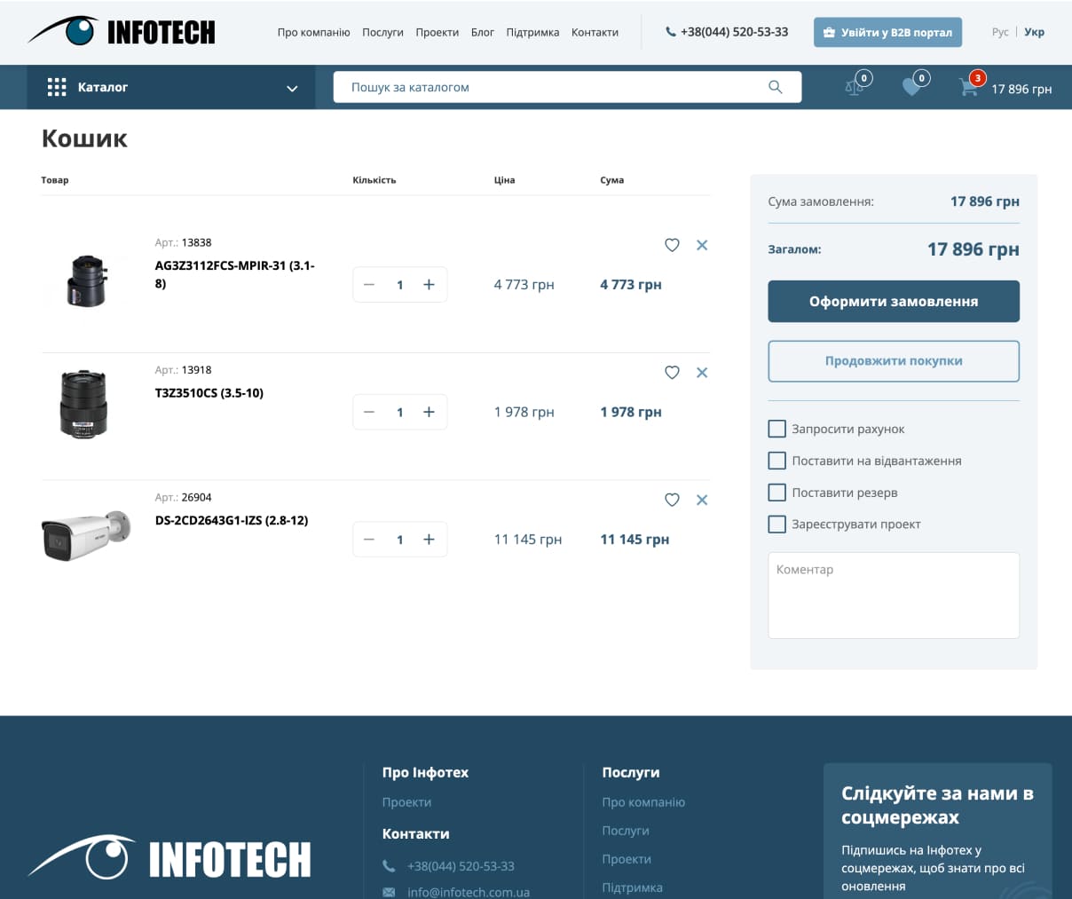
Task: Open the shopping cart icon with badge
Action: tap(968, 87)
